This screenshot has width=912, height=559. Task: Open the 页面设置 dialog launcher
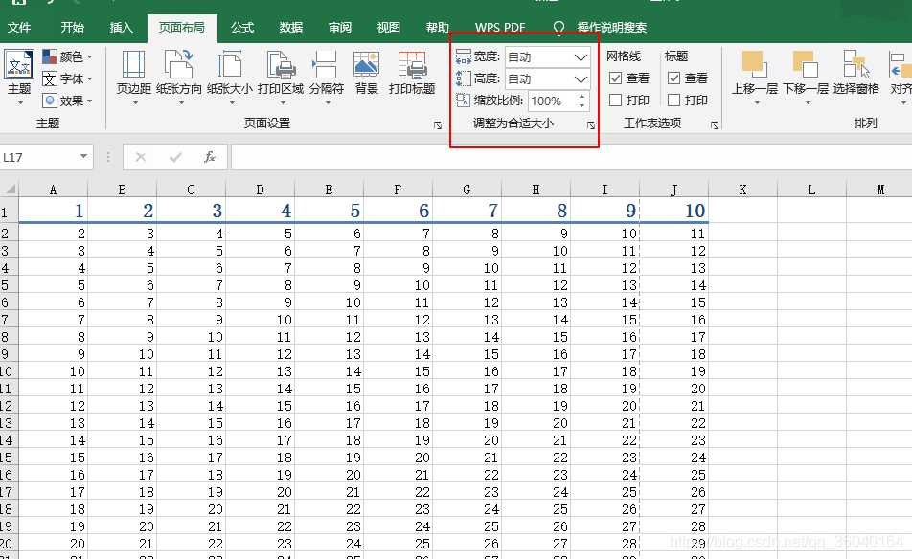438,125
